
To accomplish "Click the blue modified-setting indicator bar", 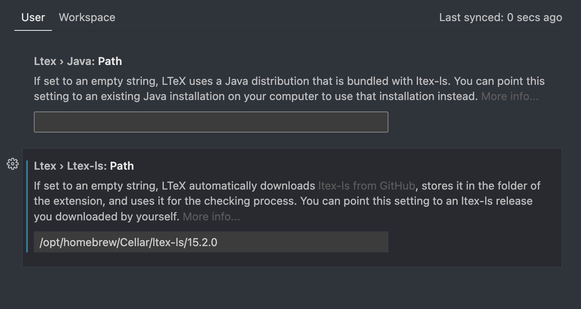I will coord(28,207).
